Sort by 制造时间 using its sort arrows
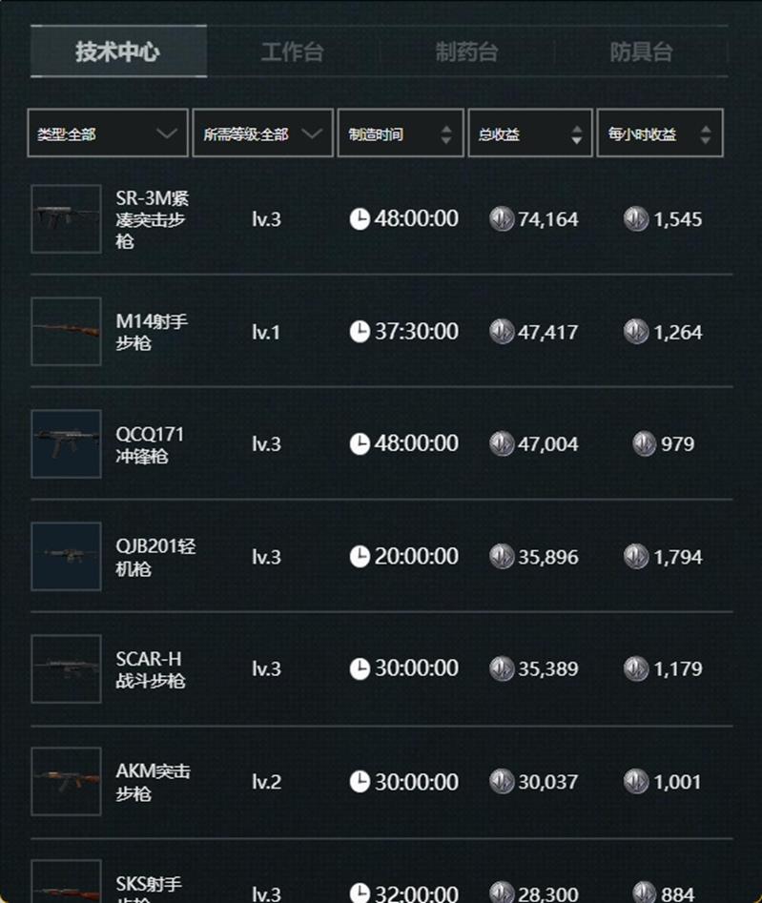The width and height of the screenshot is (762, 903). pyautogui.click(x=446, y=134)
